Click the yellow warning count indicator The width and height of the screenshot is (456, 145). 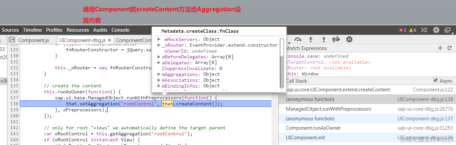413,30
